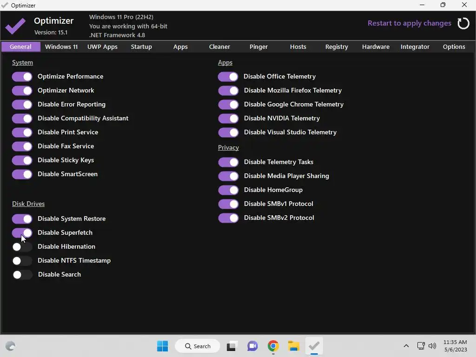Viewport: 476px width, 357px height.
Task: Toggle Disable HomeGroup switch
Action: click(228, 190)
